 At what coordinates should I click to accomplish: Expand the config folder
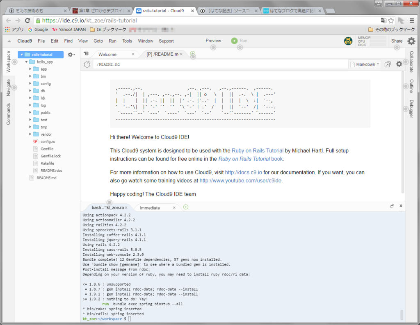30,84
